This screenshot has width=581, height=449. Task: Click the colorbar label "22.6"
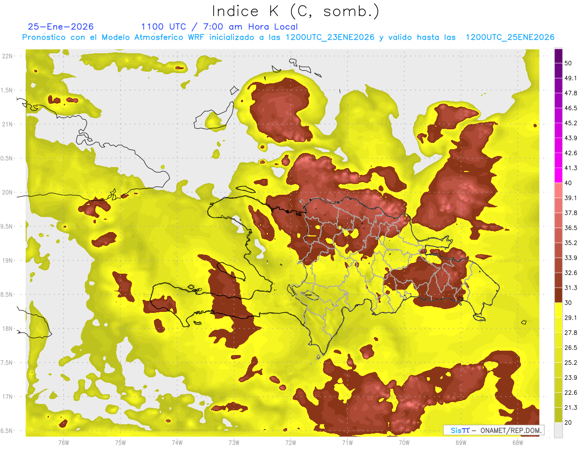pyautogui.click(x=571, y=392)
